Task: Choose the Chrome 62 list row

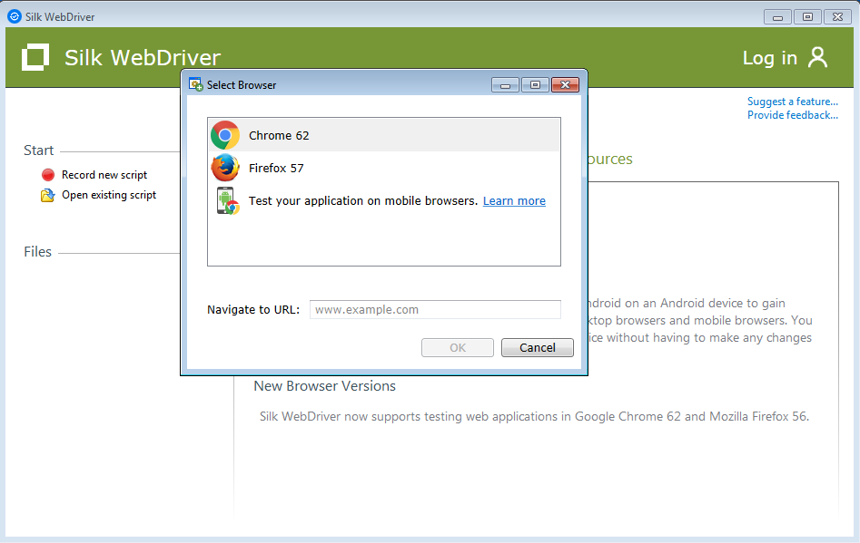Action: click(x=384, y=135)
